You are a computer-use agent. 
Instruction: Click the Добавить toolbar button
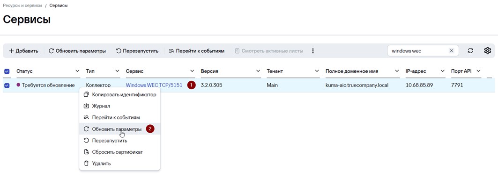coord(23,50)
